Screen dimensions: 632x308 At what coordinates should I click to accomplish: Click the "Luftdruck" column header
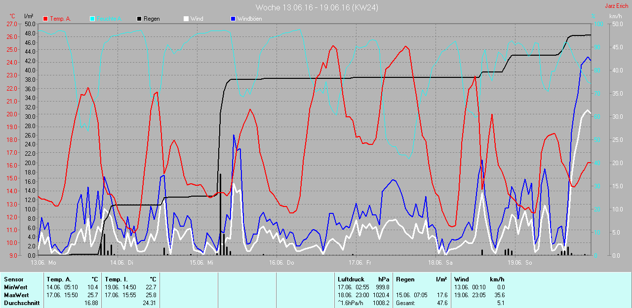pos(351,279)
